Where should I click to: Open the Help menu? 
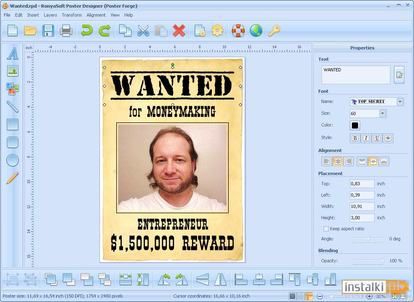(128, 15)
